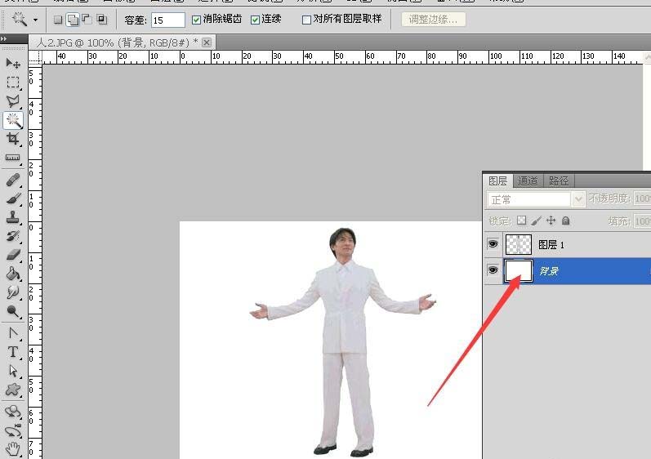Select the 背景 layer name
Screen dimensions: 651x459
(549, 271)
